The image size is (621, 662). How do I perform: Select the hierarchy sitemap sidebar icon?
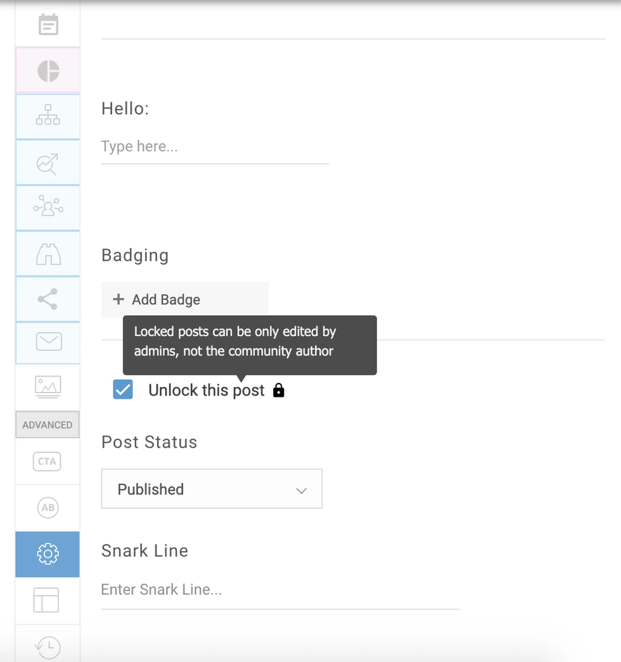[x=48, y=117]
